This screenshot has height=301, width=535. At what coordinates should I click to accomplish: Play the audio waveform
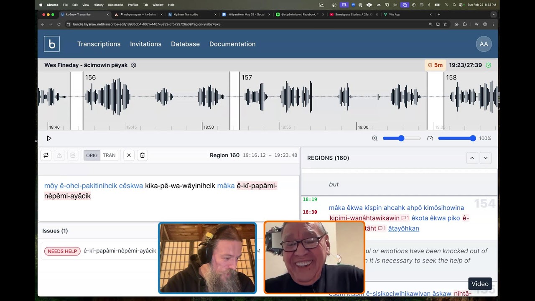49,138
